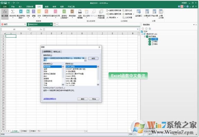The image size is (199, 137).
Task: Open the new document tab dropdown
Action: (x=57, y=24)
